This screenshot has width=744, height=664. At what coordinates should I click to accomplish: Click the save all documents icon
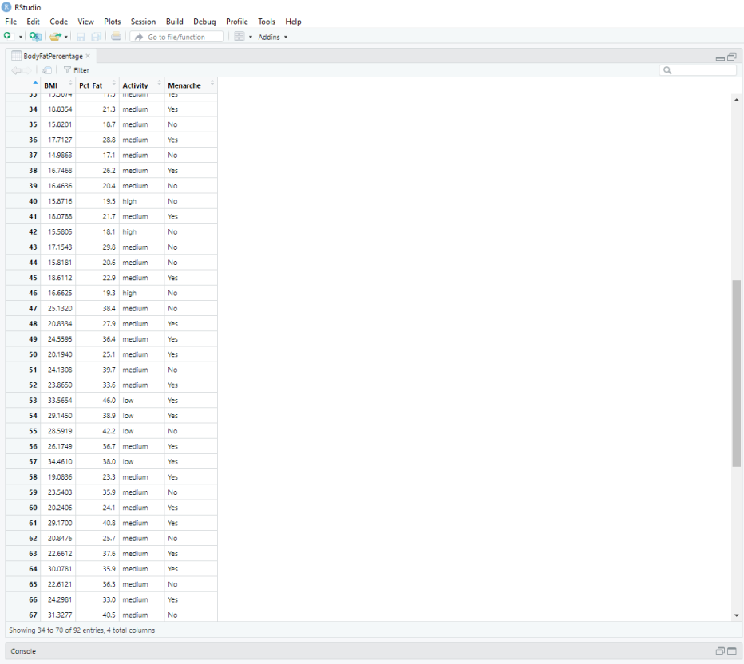point(97,37)
